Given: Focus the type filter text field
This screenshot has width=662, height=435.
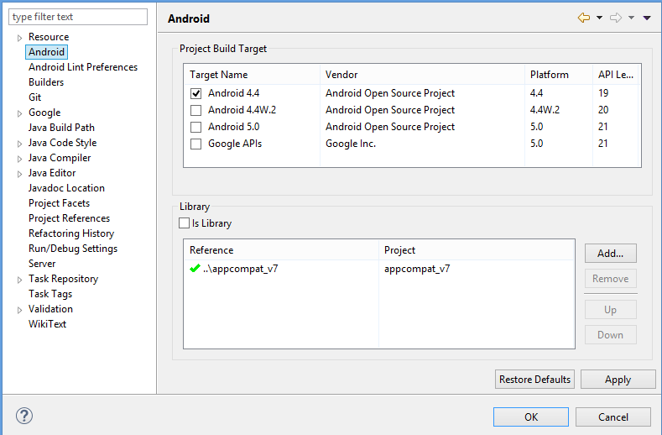Looking at the screenshot, I should 78,17.
